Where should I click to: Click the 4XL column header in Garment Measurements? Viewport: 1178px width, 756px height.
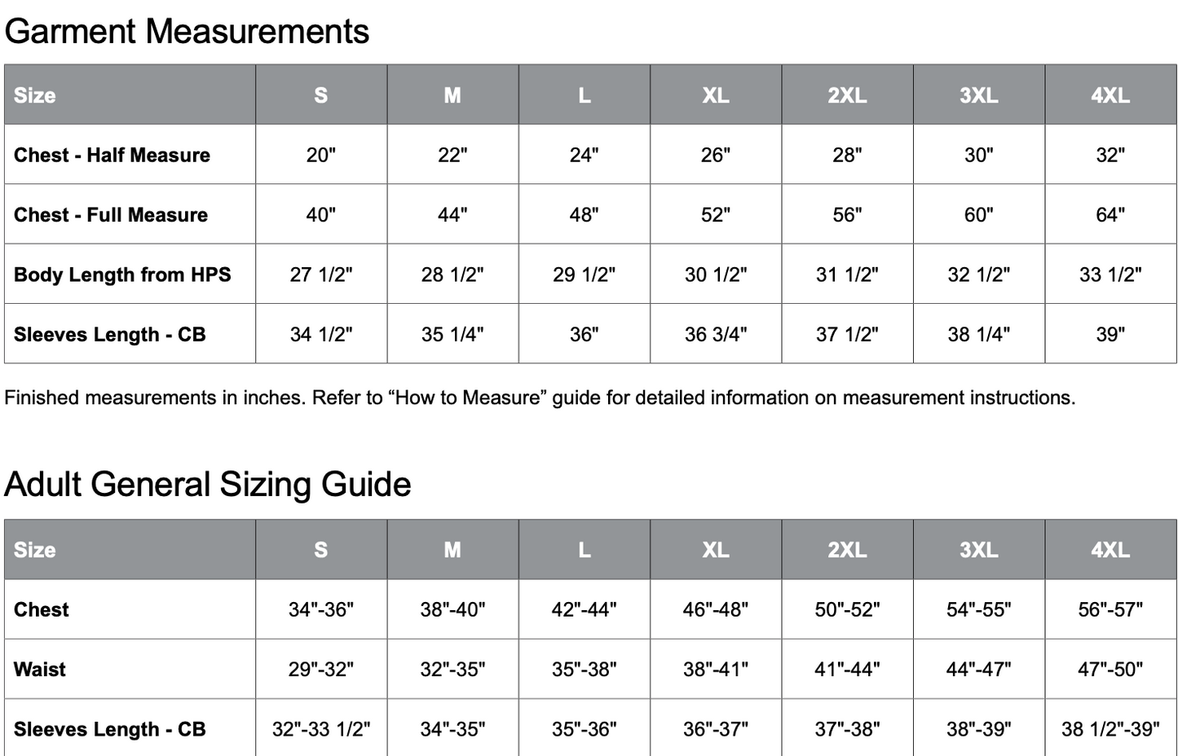1110,95
